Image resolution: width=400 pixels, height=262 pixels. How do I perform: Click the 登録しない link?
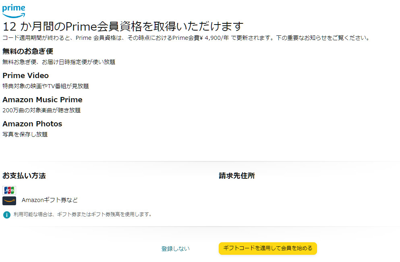(x=175, y=249)
